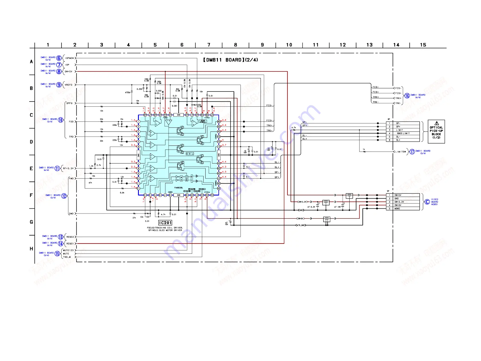Click circled reference number 10 beside FDD
481x361 pixels.
tap(61, 120)
